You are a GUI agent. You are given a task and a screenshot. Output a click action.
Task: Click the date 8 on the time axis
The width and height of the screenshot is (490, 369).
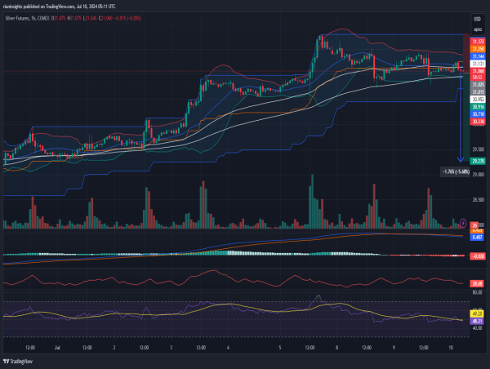click(336, 348)
